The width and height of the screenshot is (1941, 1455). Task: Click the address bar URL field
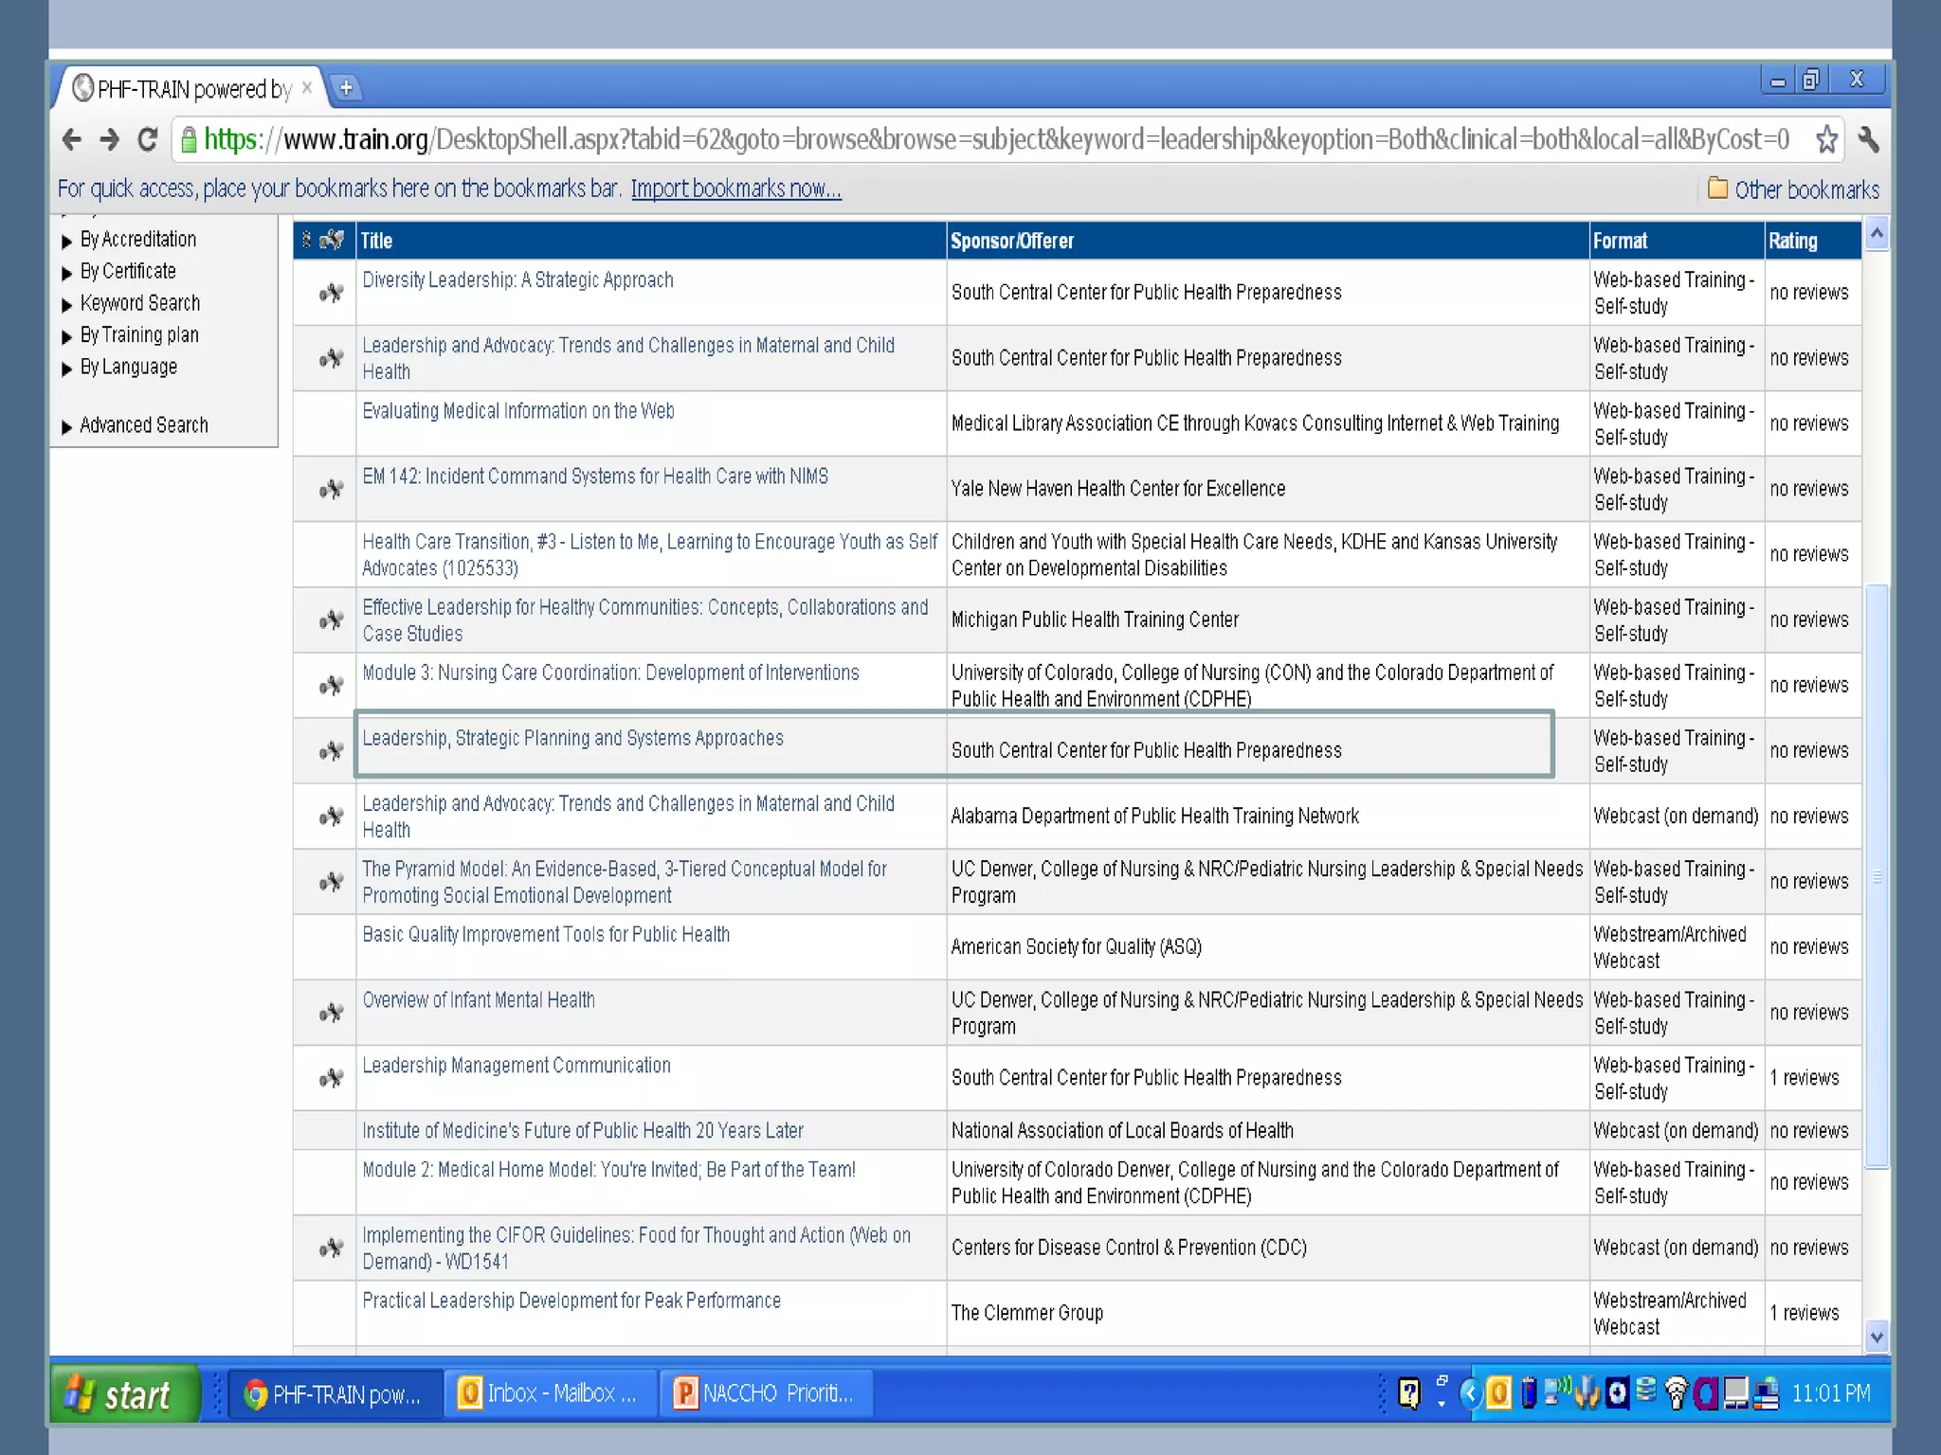pyautogui.click(x=995, y=140)
